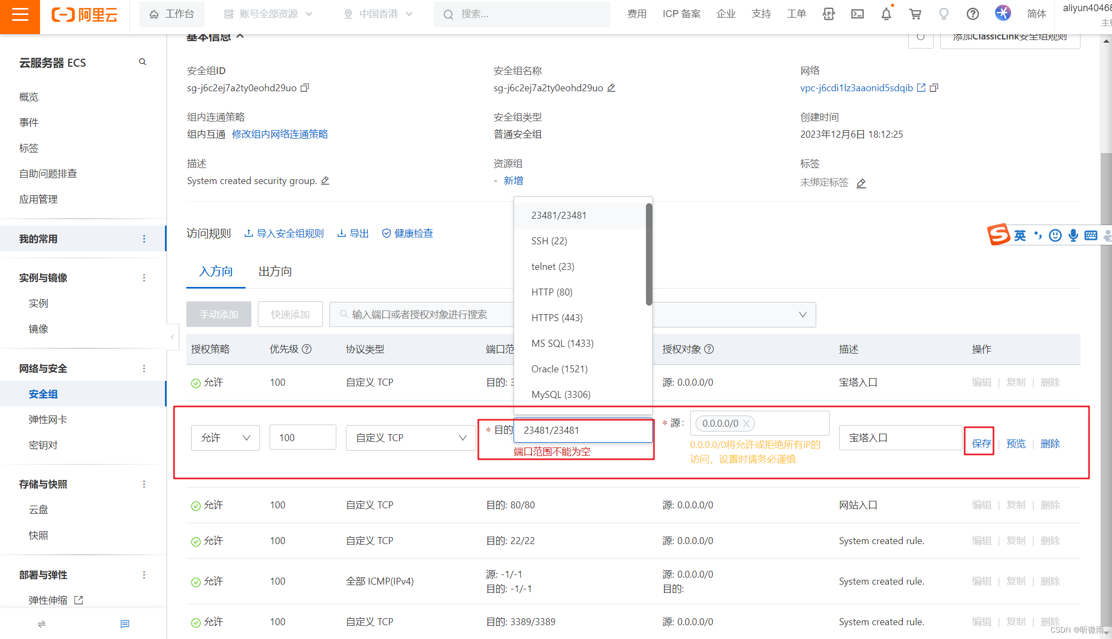This screenshot has height=639, width=1112.
Task: Open the notifications bell
Action: point(886,14)
